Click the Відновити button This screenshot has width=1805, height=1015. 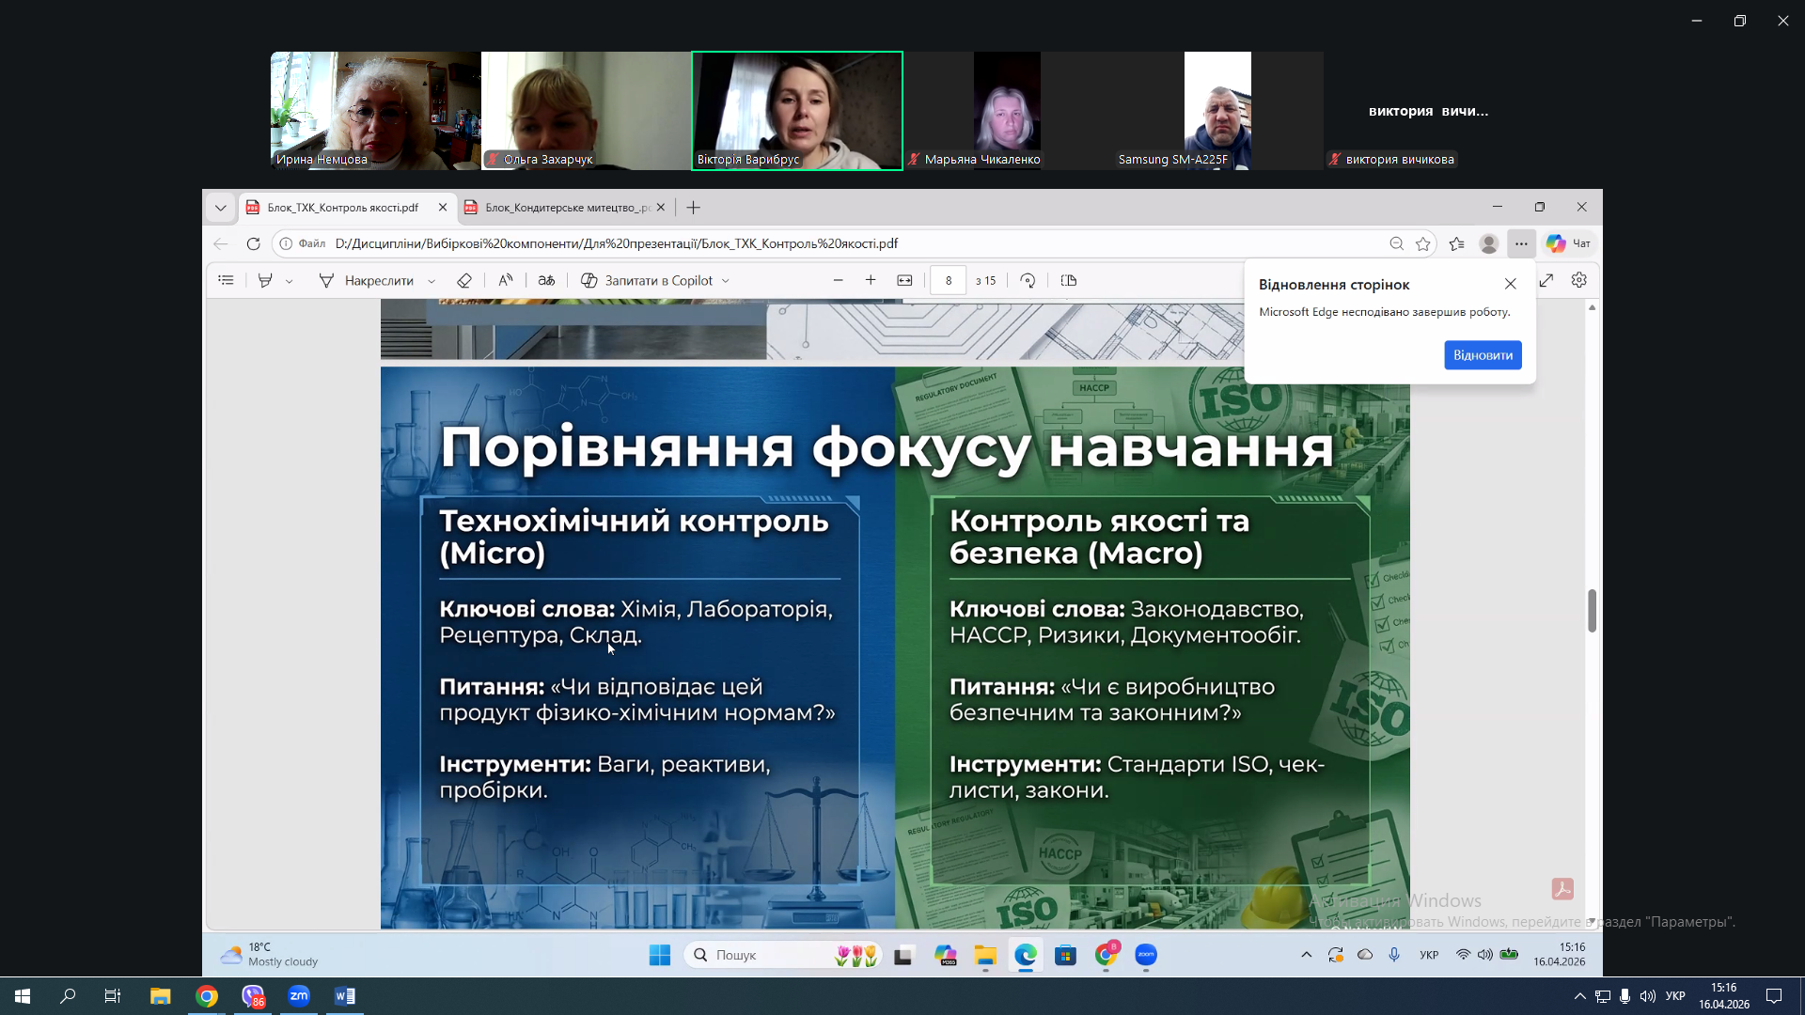pos(1483,355)
